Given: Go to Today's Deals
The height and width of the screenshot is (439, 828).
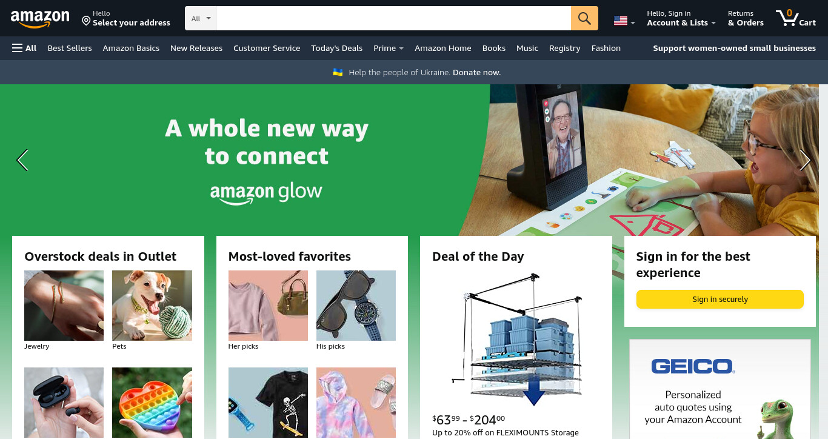Looking at the screenshot, I should point(336,48).
